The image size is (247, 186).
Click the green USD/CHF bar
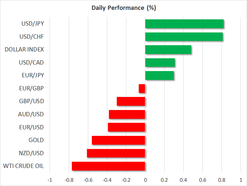click(x=184, y=37)
